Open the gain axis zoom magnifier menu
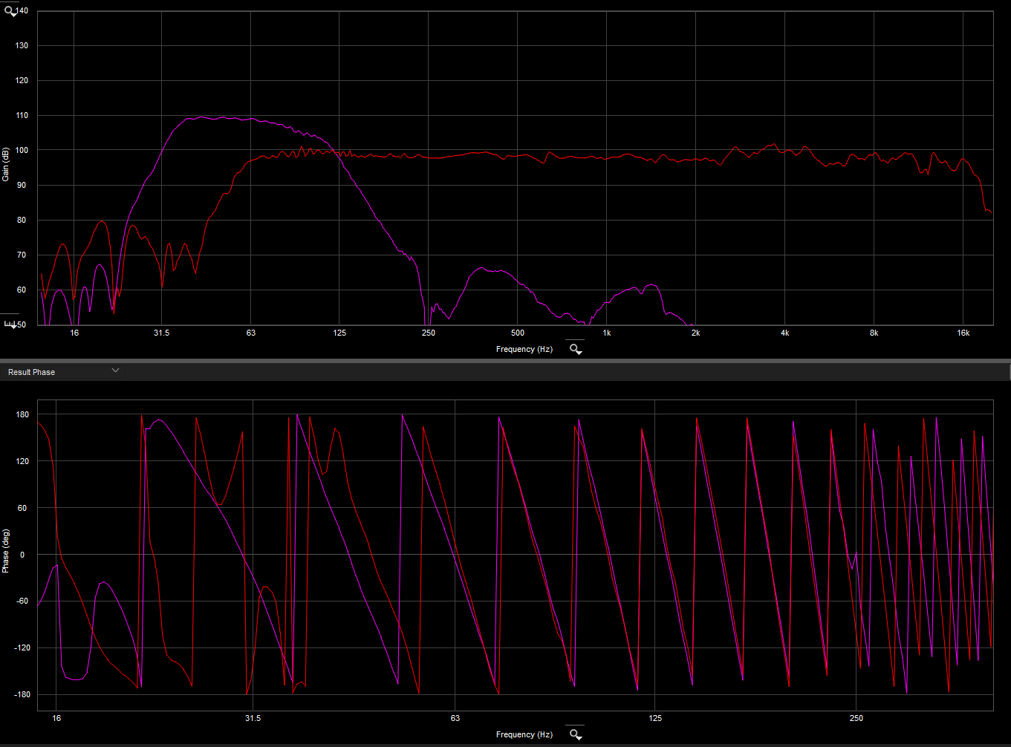Image resolution: width=1011 pixels, height=747 pixels. (10, 12)
